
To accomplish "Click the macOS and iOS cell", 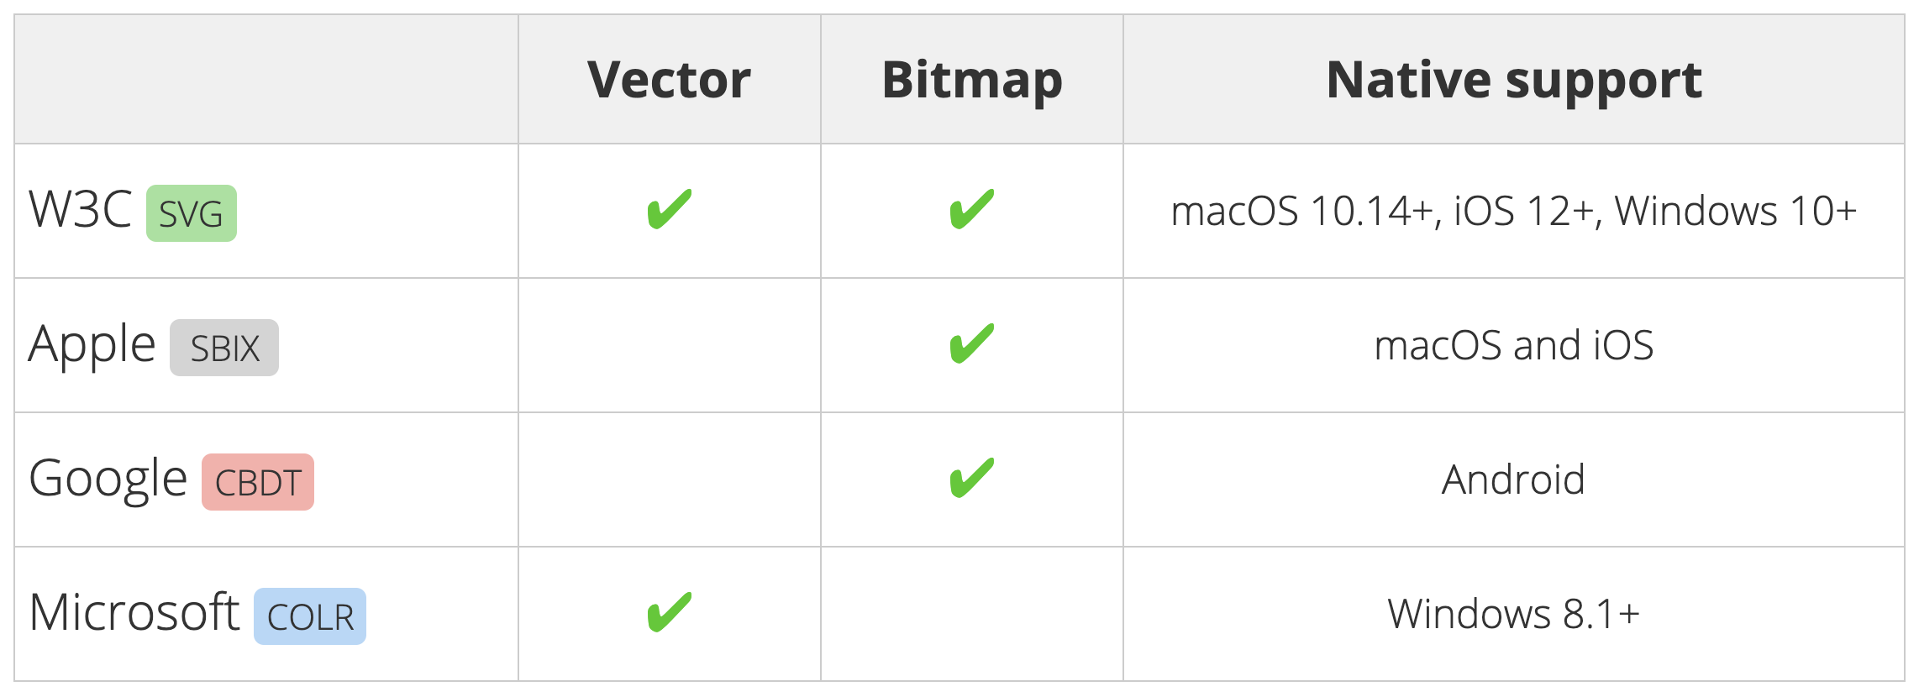I will point(1513,345).
